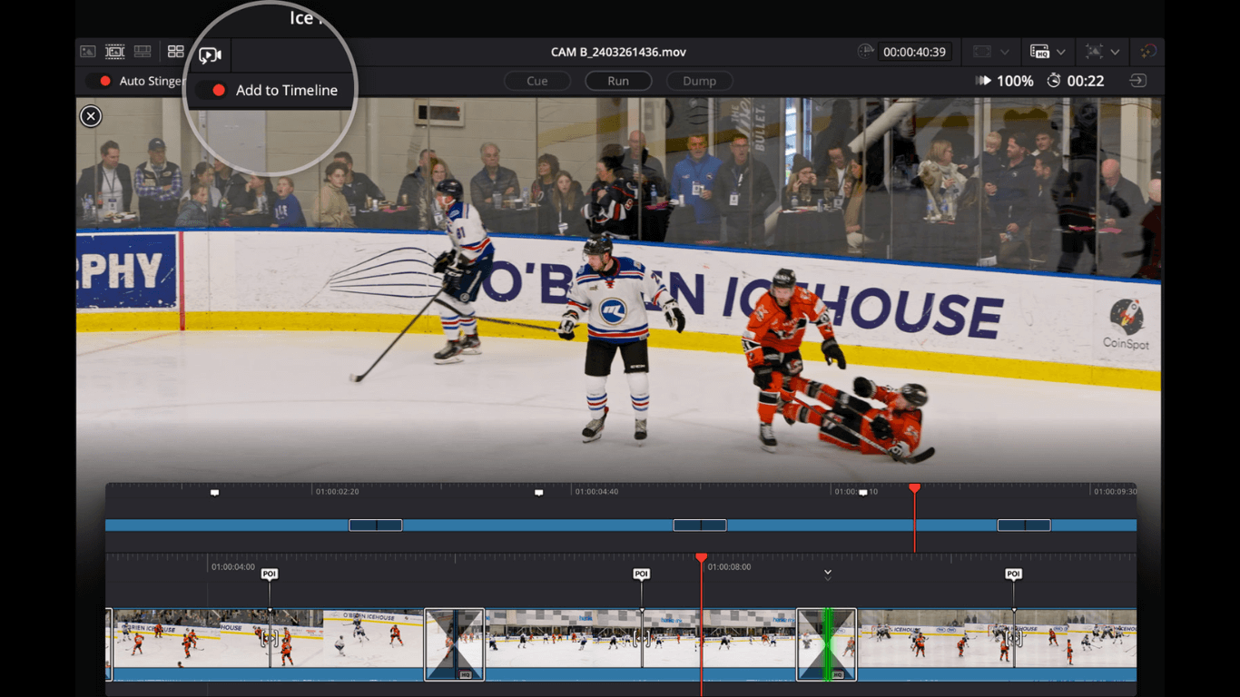The height and width of the screenshot is (697, 1240).
Task: Select the green-highlighted transition in the lower timeline
Action: coord(826,644)
